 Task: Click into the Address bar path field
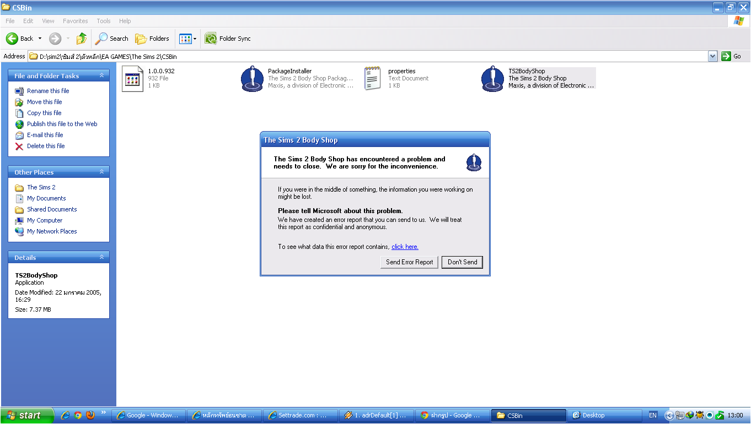(368, 56)
